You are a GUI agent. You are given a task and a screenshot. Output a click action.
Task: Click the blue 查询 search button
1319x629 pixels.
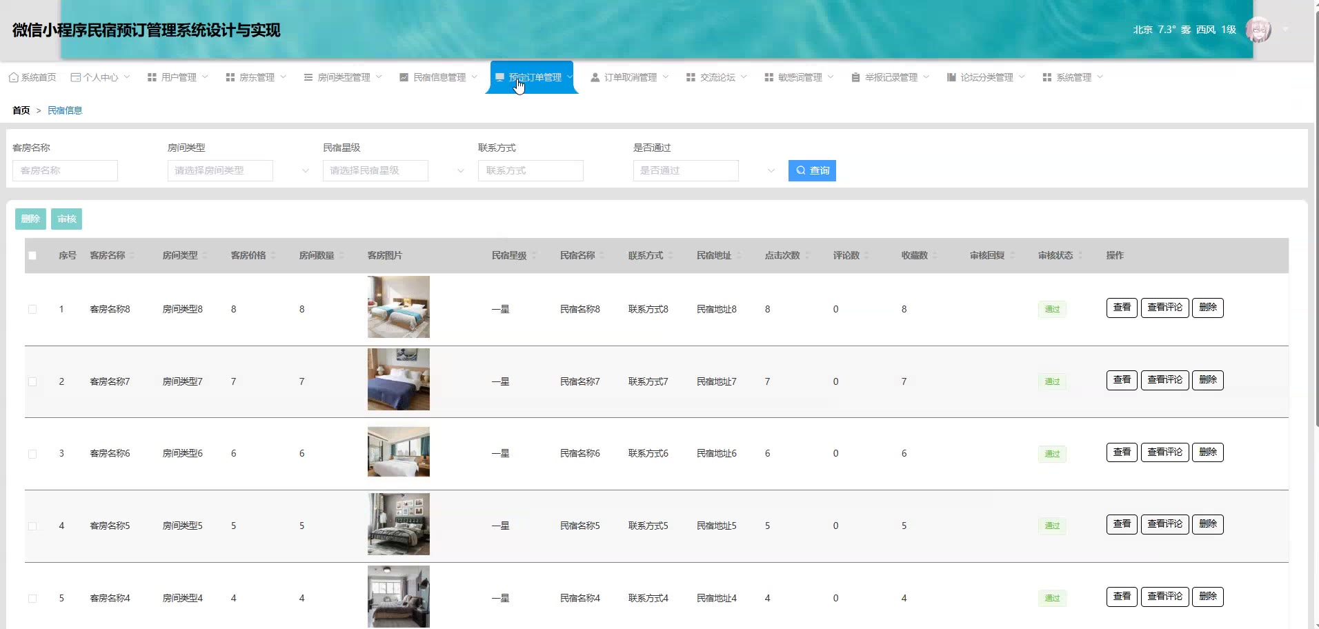pyautogui.click(x=812, y=170)
